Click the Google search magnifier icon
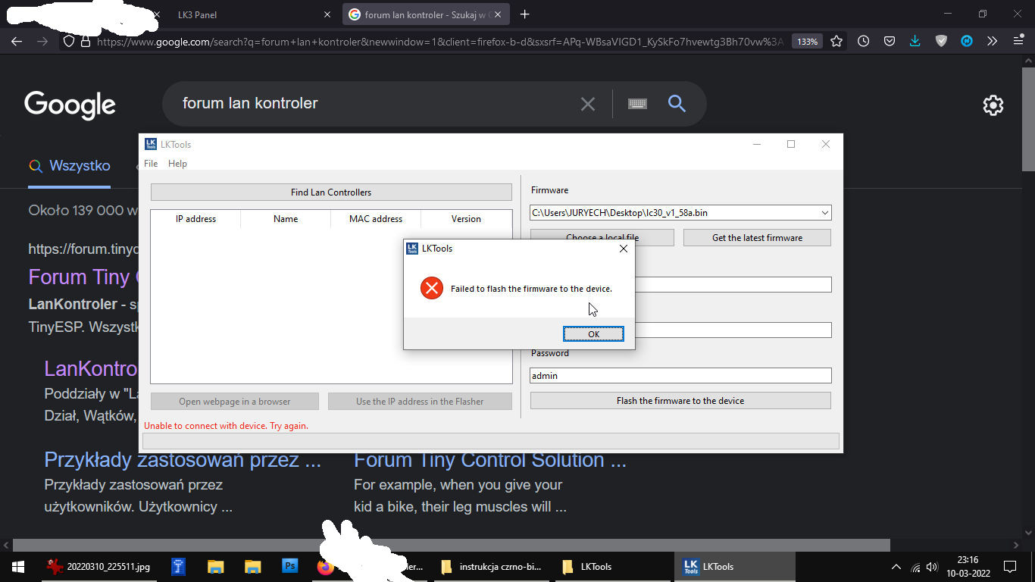Image resolution: width=1035 pixels, height=582 pixels. click(x=677, y=104)
